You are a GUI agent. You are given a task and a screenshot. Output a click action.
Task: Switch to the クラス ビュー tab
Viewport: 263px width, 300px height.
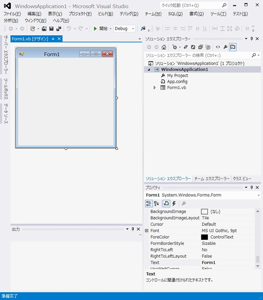coord(242,179)
